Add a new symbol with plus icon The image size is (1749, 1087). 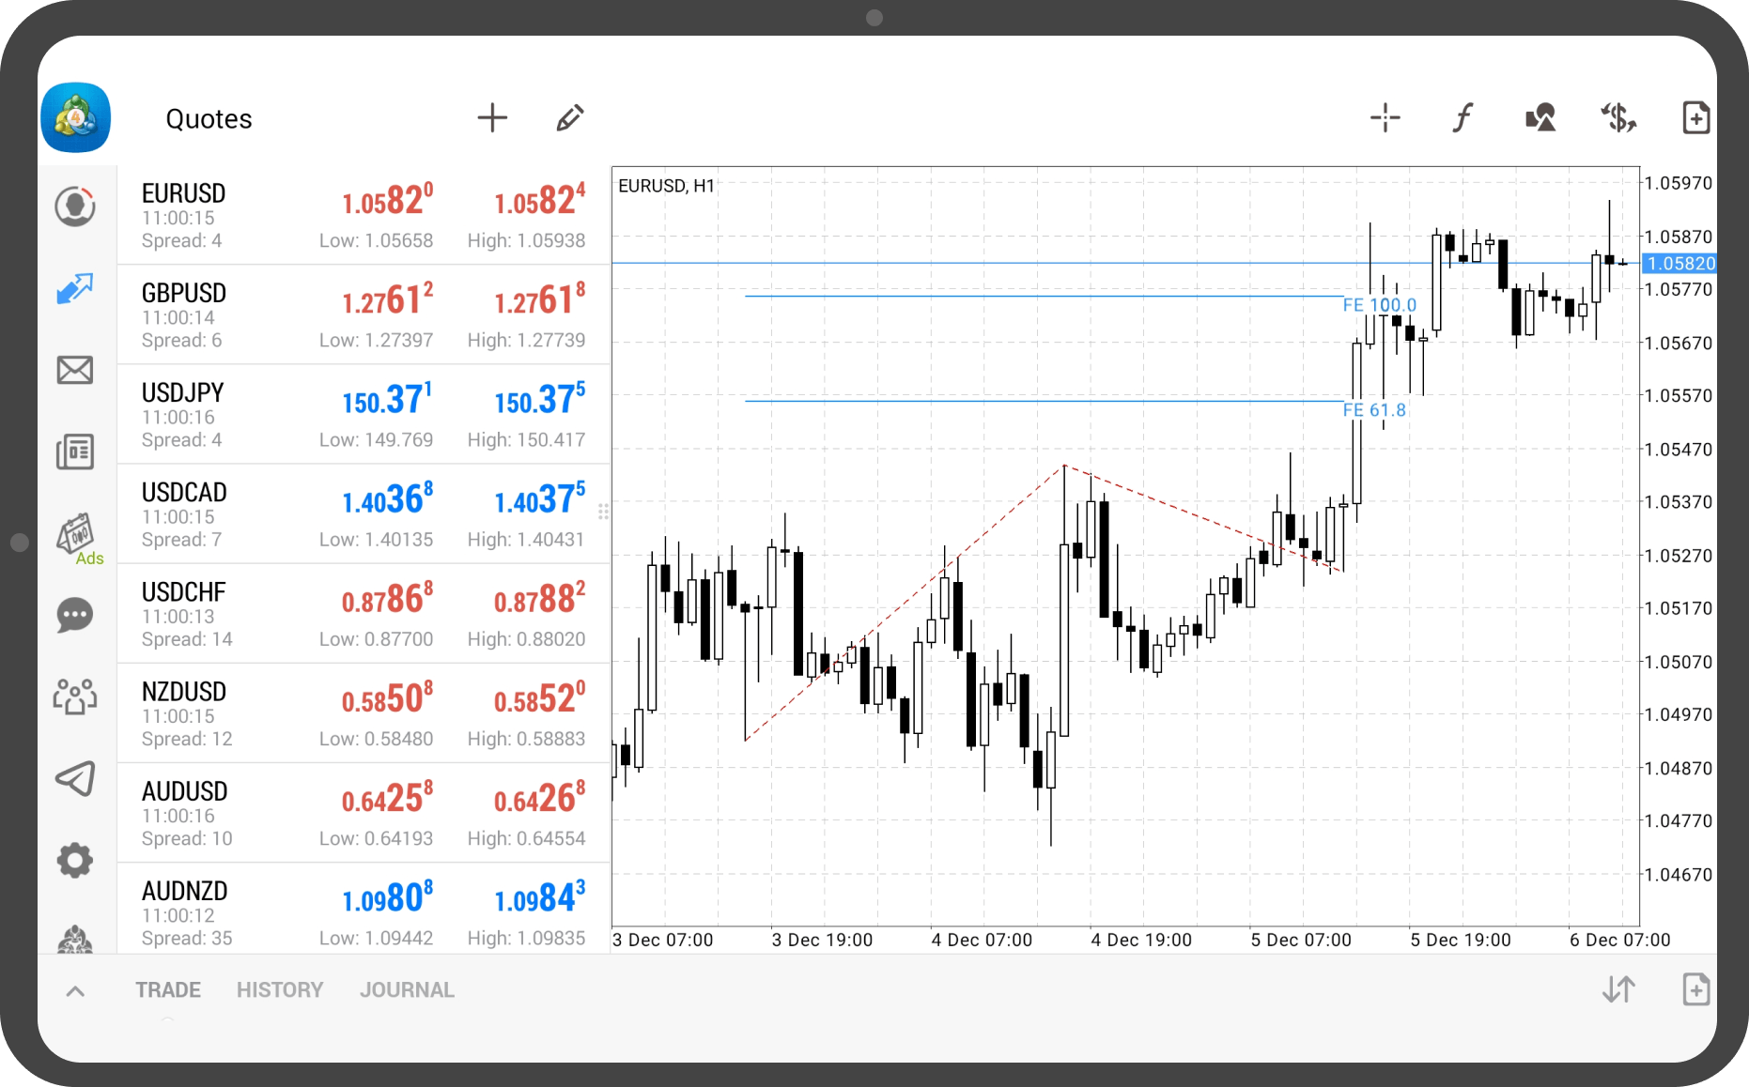(x=492, y=118)
